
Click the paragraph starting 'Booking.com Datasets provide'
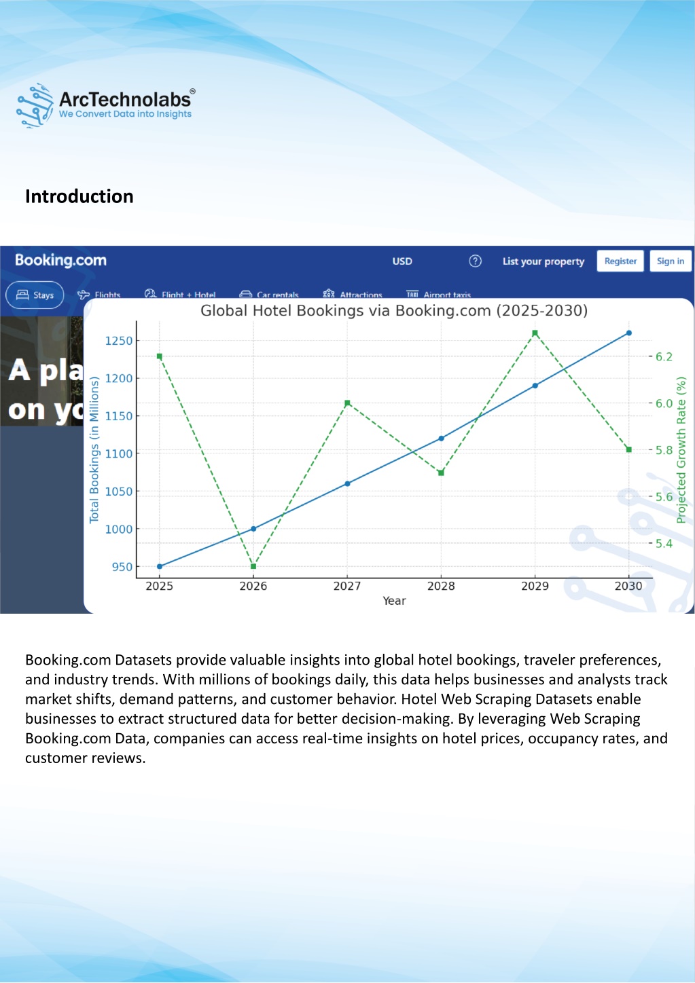[x=346, y=709]
